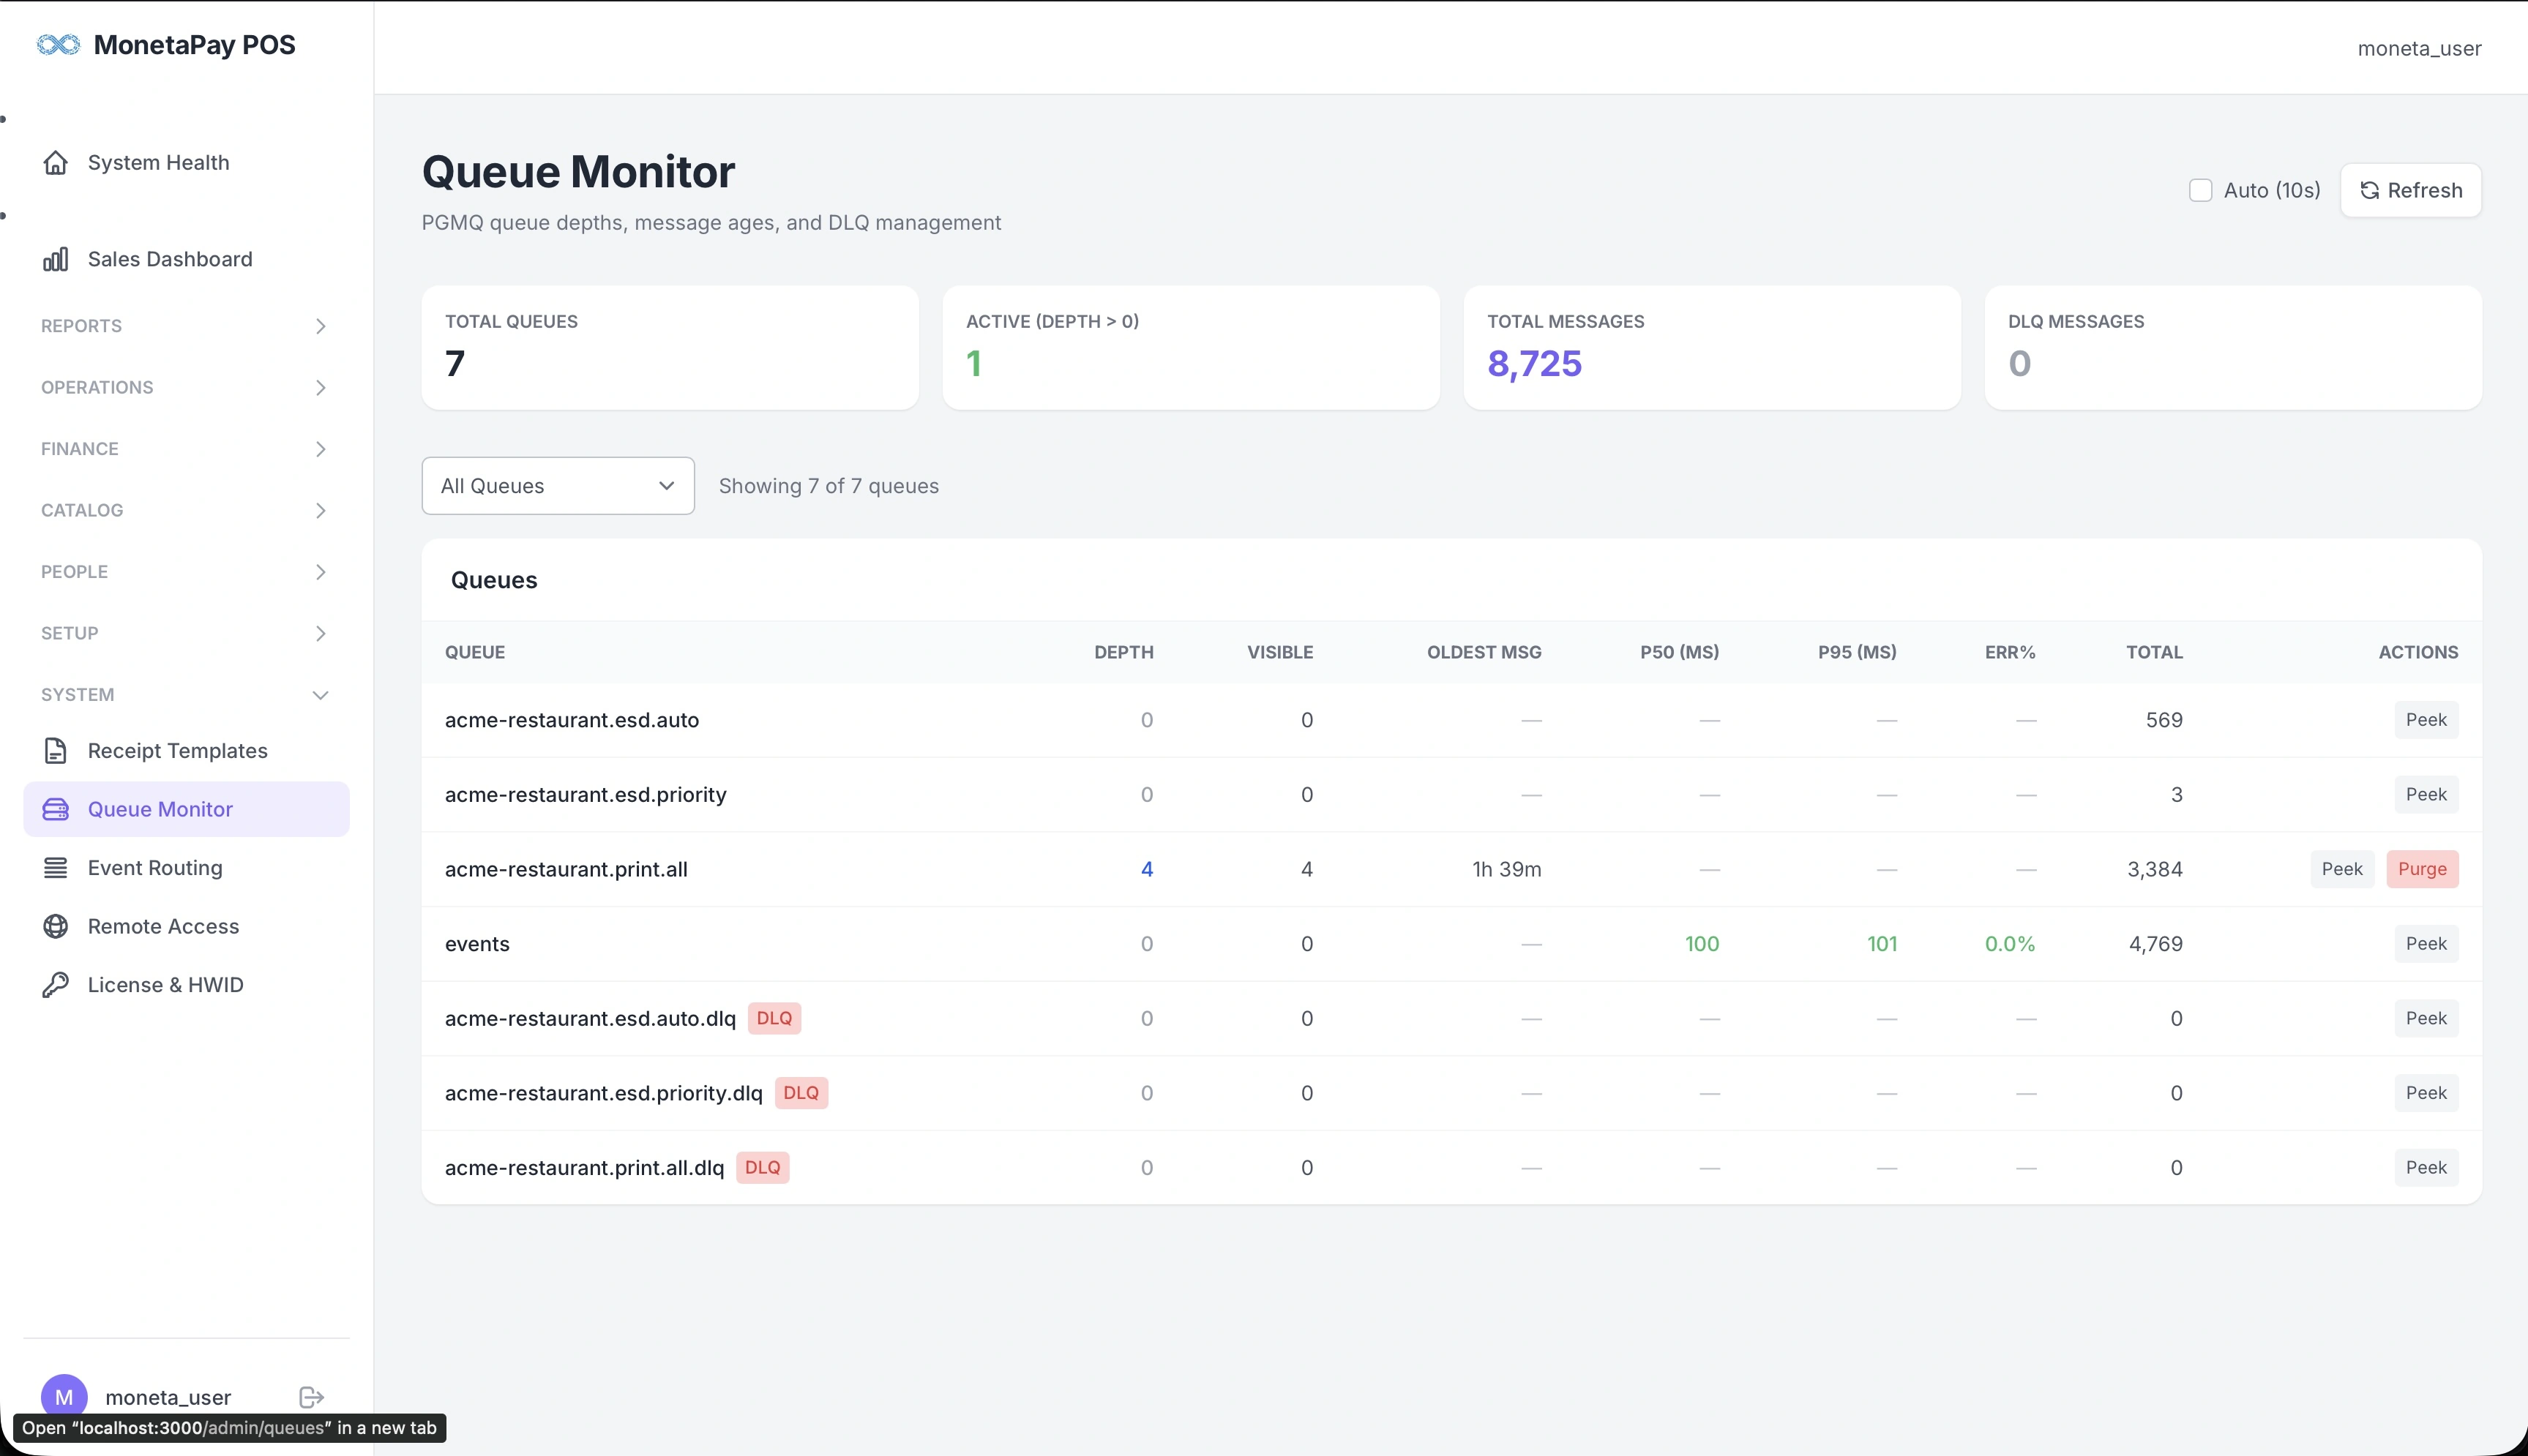Click the License & HWID key icon
This screenshot has width=2528, height=1456.
pos(56,985)
